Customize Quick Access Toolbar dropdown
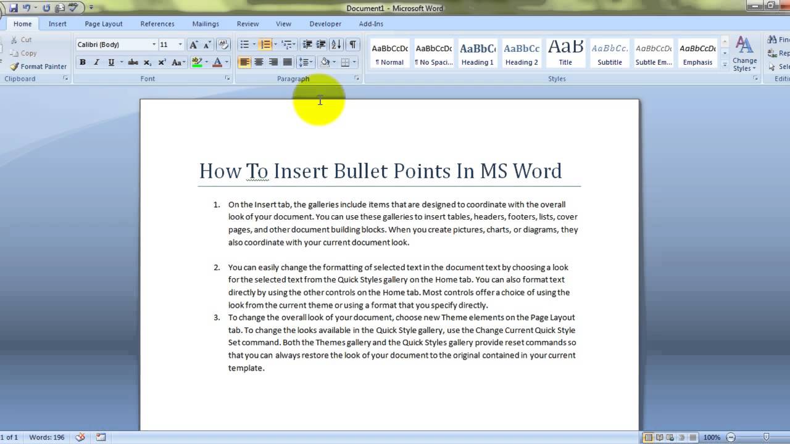The image size is (790, 444). tap(91, 8)
